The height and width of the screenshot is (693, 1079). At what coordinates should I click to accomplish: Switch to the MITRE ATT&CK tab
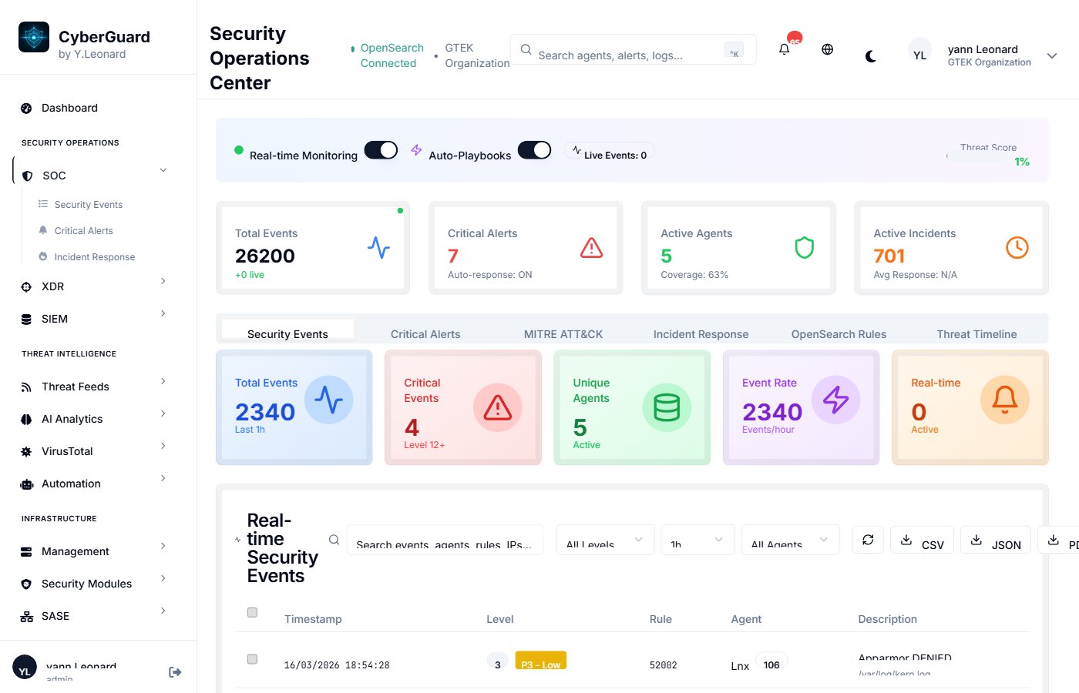pos(563,333)
